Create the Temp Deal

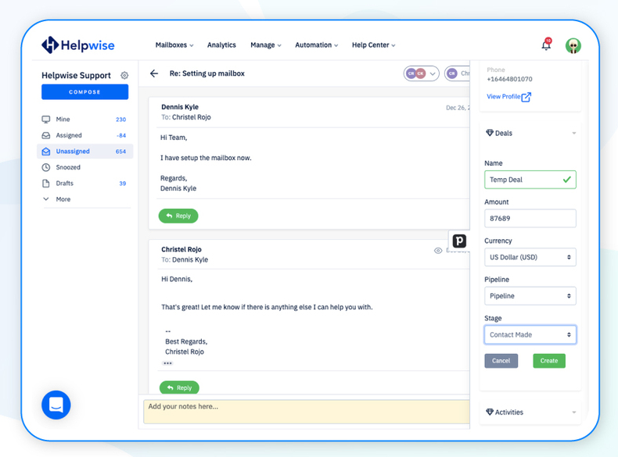[549, 361]
